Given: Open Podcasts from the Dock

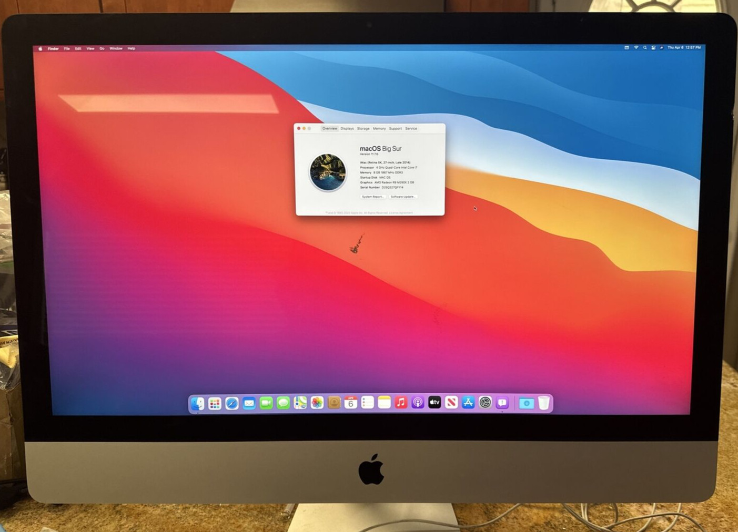Looking at the screenshot, I should coord(418,403).
